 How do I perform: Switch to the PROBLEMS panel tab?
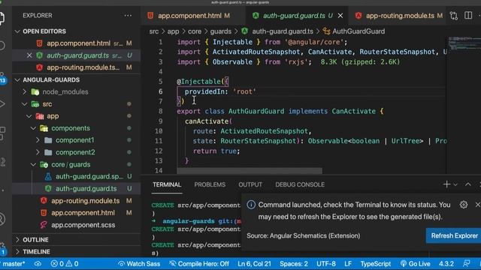pos(210,184)
